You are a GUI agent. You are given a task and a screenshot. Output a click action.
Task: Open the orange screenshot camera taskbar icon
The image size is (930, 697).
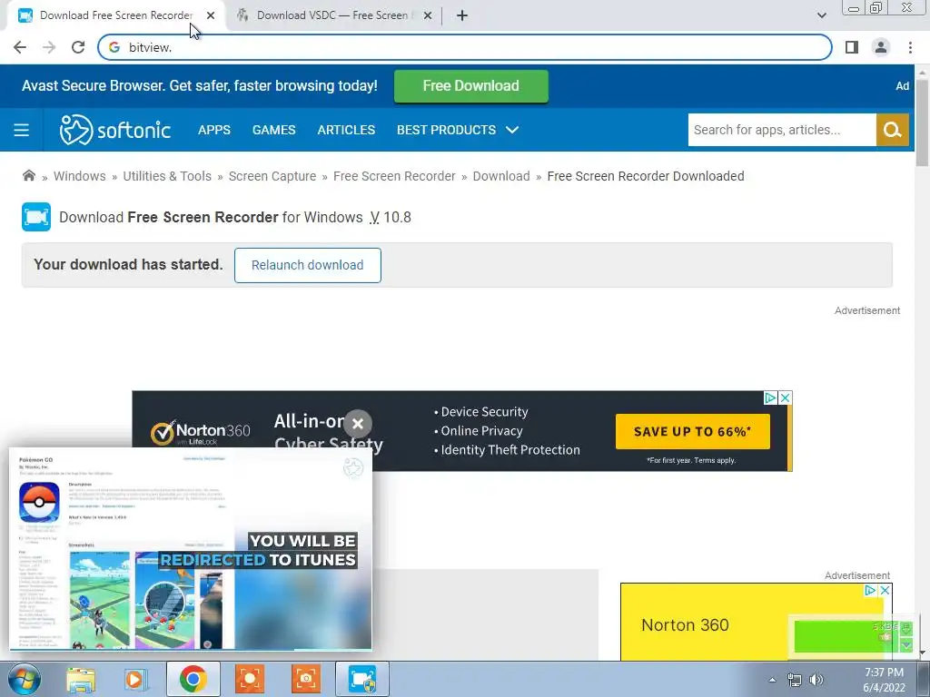pyautogui.click(x=306, y=679)
